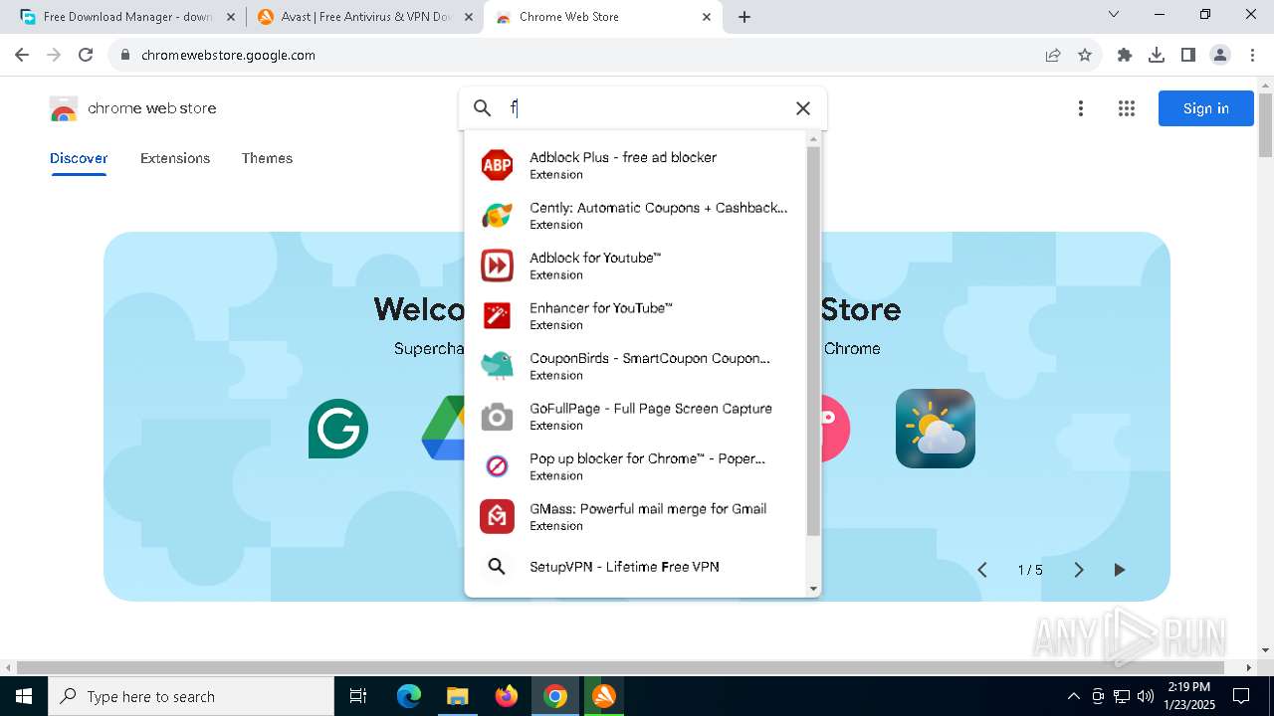Click the Adblock Plus ABP icon
Viewport: 1274px width, 716px height.
pyautogui.click(x=497, y=165)
